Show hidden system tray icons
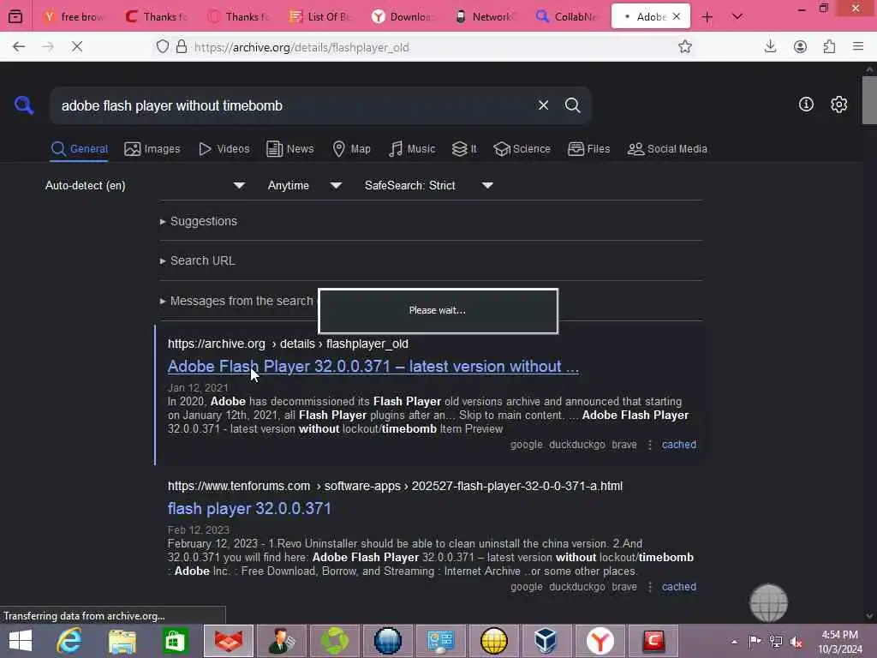Screen dimensions: 877x658 (734, 642)
